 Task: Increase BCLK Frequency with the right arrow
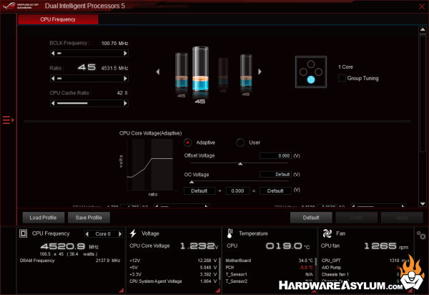[125, 53]
